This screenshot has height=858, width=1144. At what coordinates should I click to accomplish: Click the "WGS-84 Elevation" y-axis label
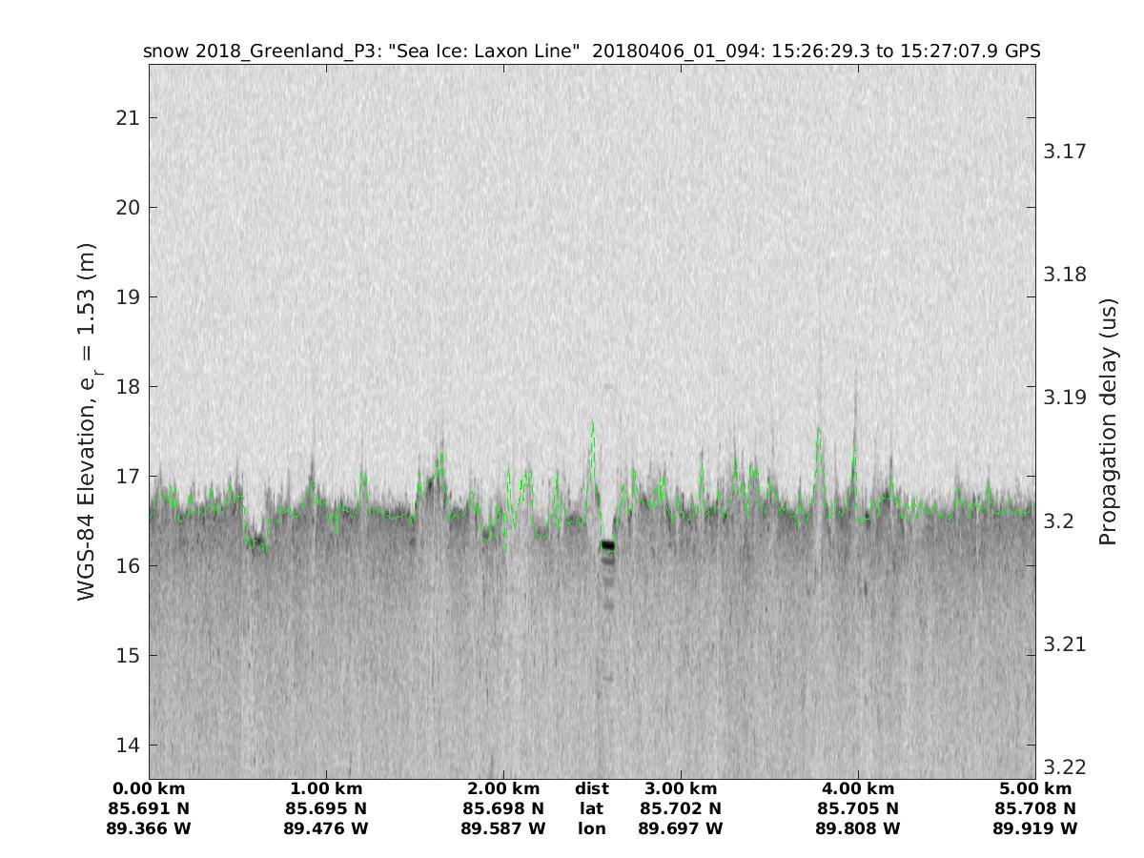pyautogui.click(x=87, y=421)
